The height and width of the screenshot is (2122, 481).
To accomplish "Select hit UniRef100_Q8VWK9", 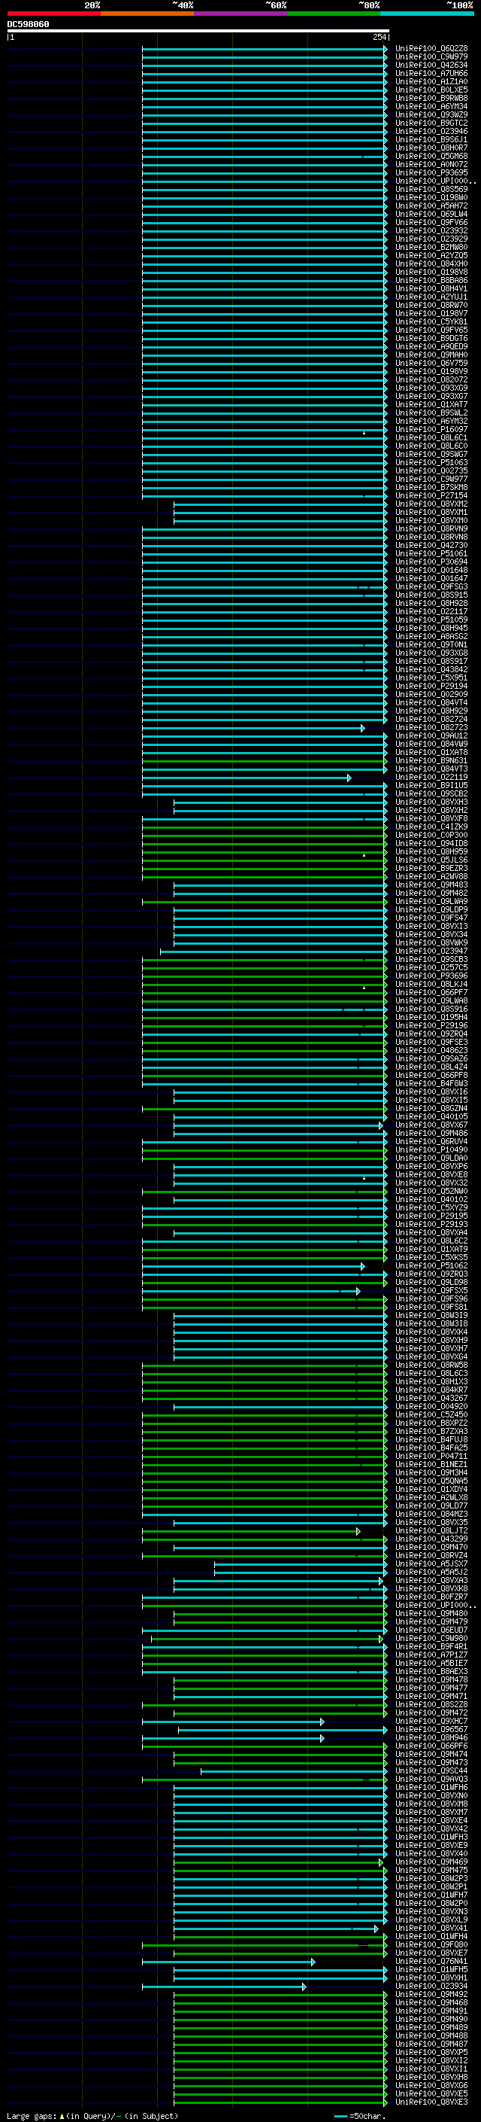I will click(x=431, y=942).
